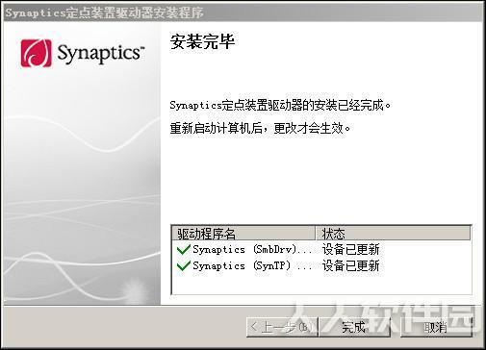
Task: Select the Synaptics (SmbDrv) driver row
Action: (x=321, y=250)
